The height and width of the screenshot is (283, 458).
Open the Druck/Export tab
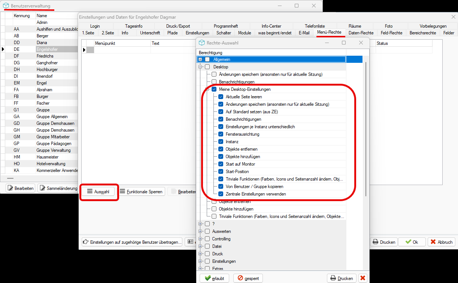tap(178, 26)
